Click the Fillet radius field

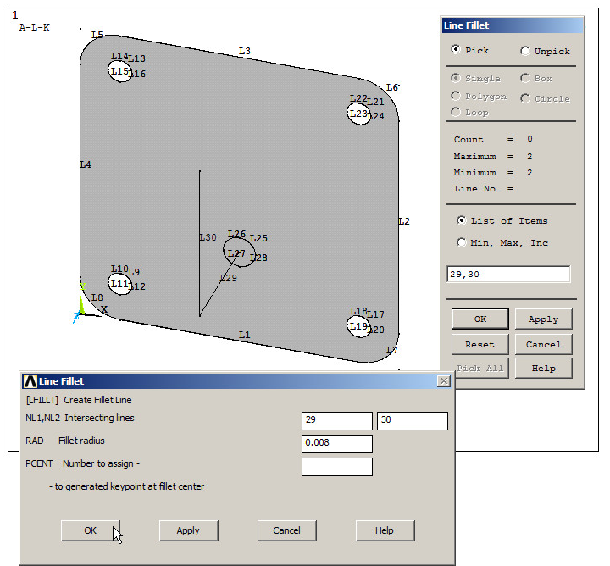(336, 444)
